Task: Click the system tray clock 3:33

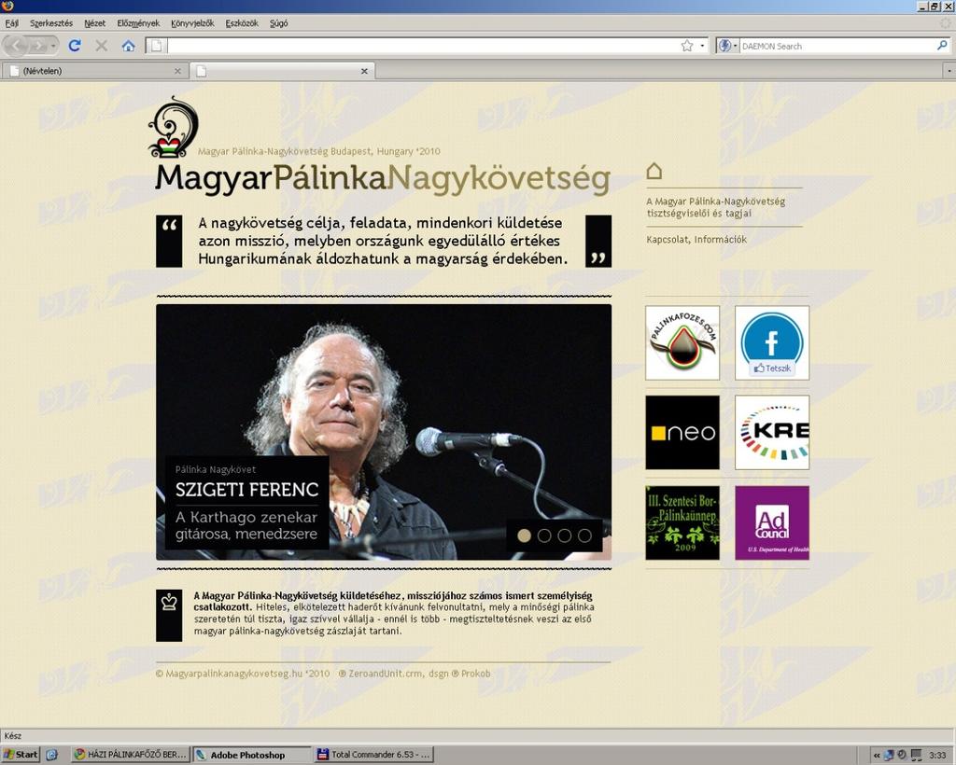Action: tap(937, 756)
